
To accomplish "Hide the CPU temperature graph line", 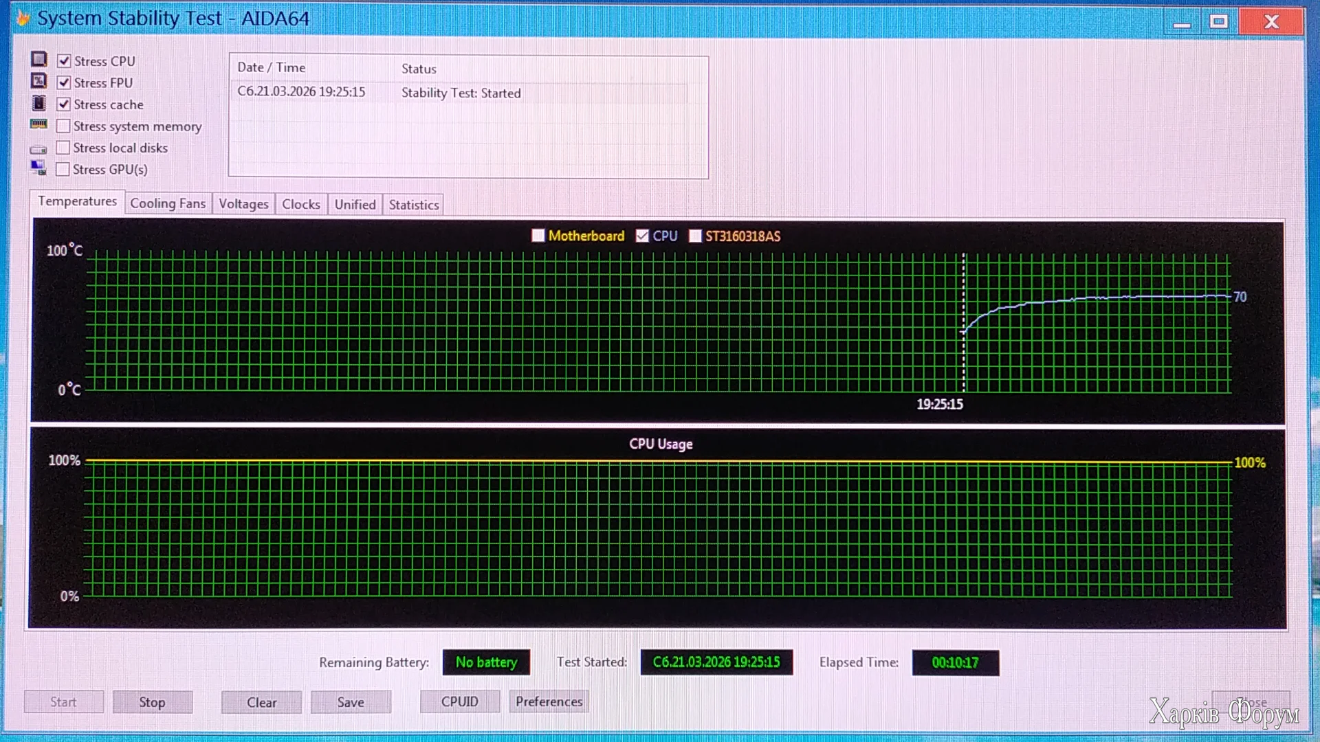I will pos(642,236).
